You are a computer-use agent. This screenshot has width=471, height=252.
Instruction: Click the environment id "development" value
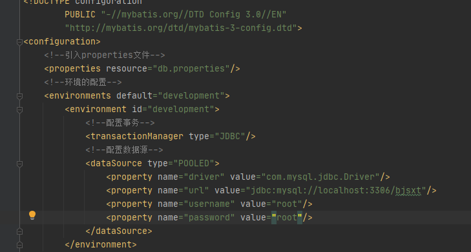[x=181, y=109]
